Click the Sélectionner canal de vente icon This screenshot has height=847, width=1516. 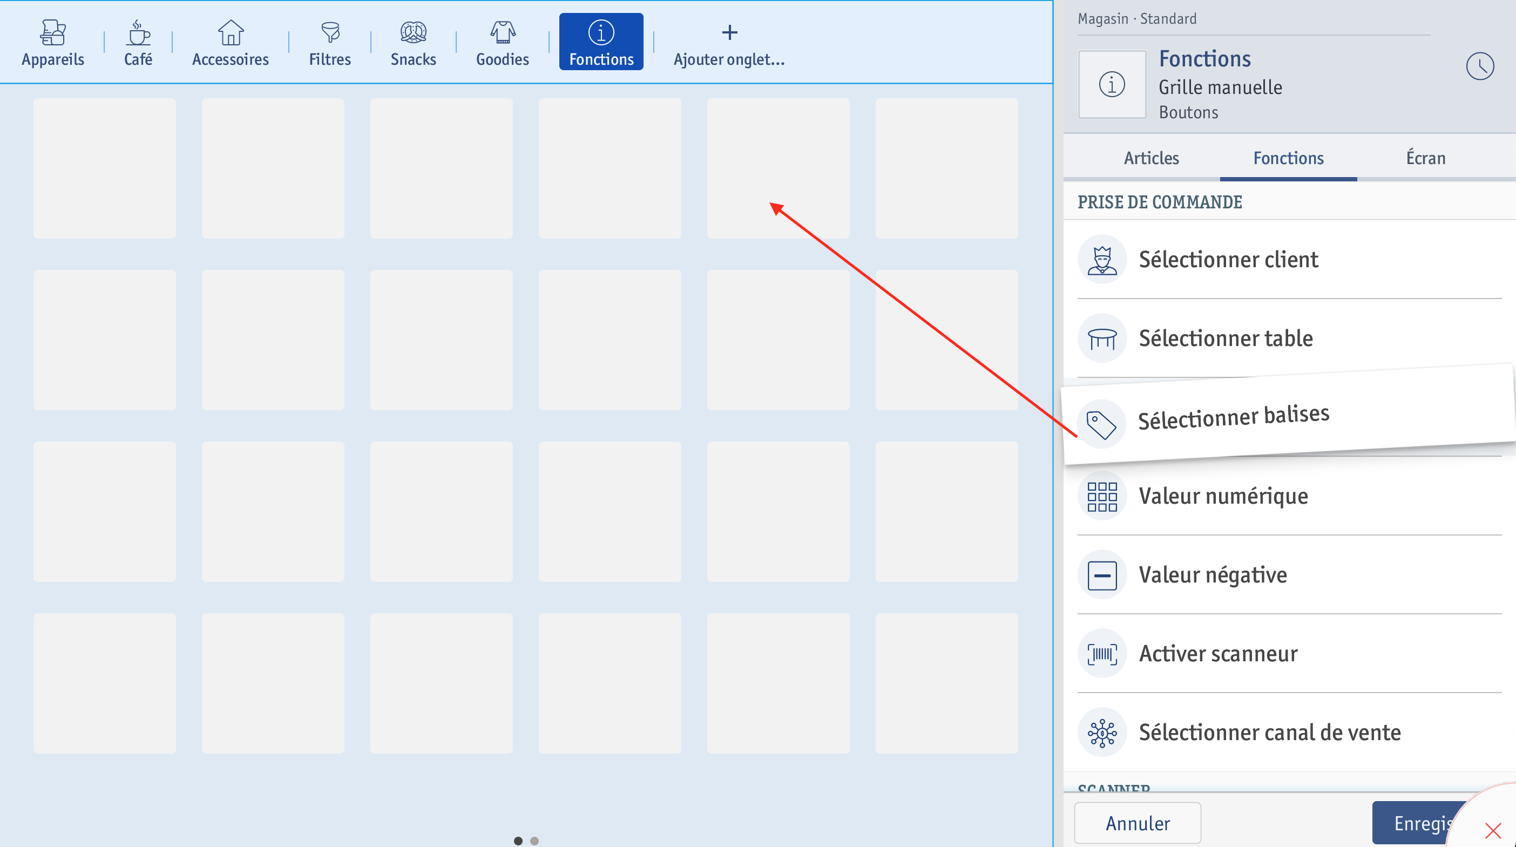pyautogui.click(x=1102, y=733)
